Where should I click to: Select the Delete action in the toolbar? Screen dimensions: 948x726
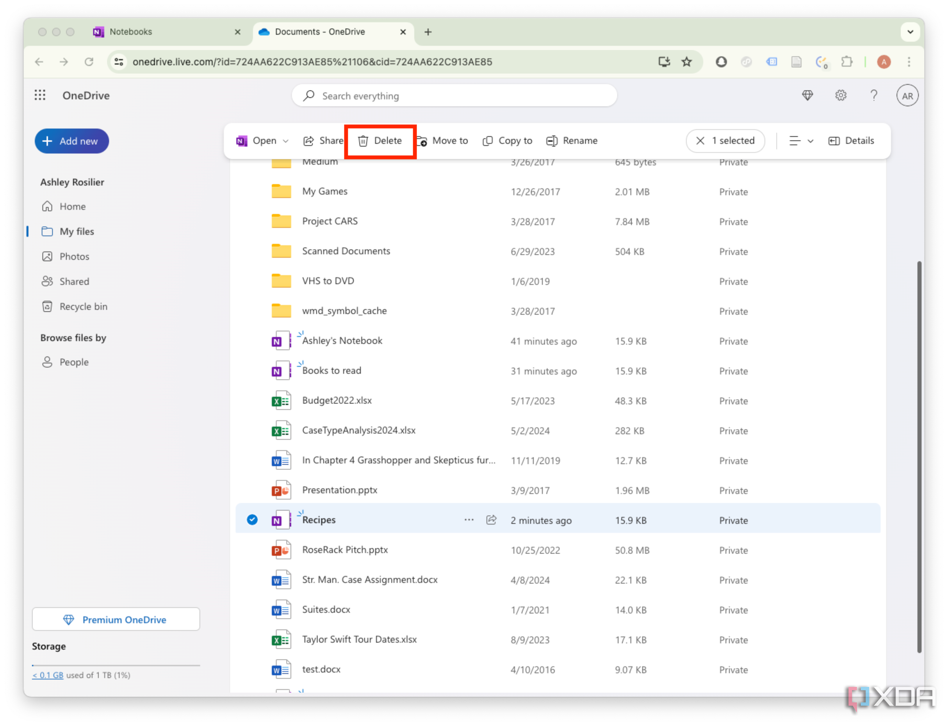click(x=380, y=140)
